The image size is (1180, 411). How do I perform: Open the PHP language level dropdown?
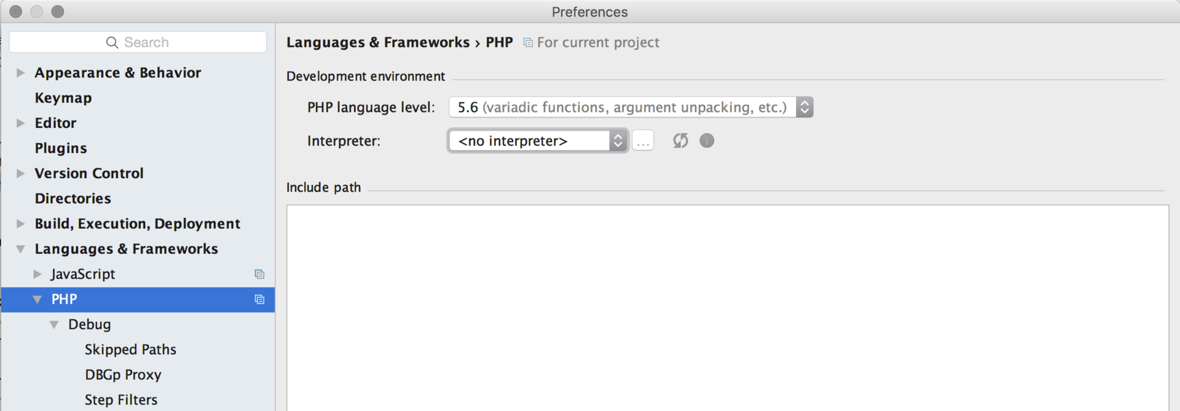pos(631,108)
